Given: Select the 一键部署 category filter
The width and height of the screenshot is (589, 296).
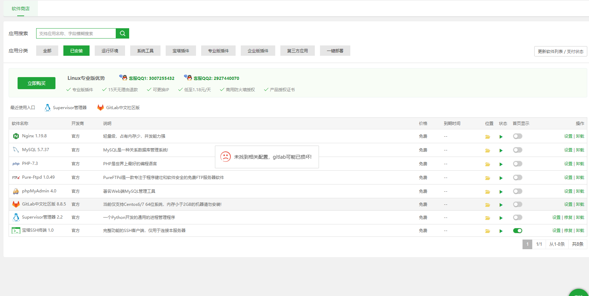Looking at the screenshot, I should (335, 51).
